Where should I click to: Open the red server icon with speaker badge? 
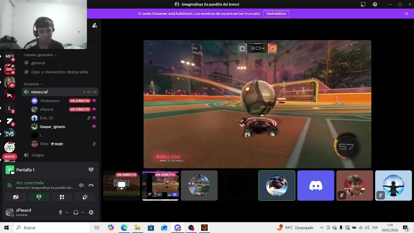tap(9, 69)
